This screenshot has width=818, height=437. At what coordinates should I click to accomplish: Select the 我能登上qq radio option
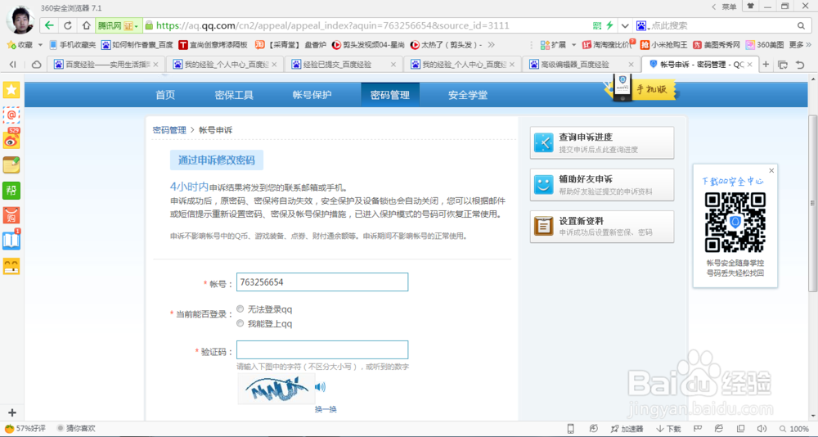[240, 323]
